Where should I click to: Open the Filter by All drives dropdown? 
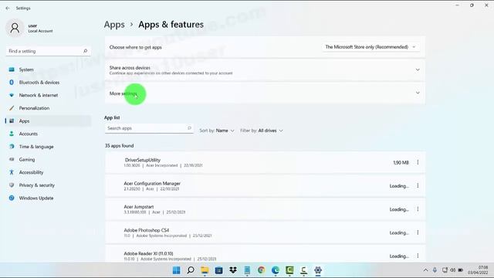click(262, 131)
